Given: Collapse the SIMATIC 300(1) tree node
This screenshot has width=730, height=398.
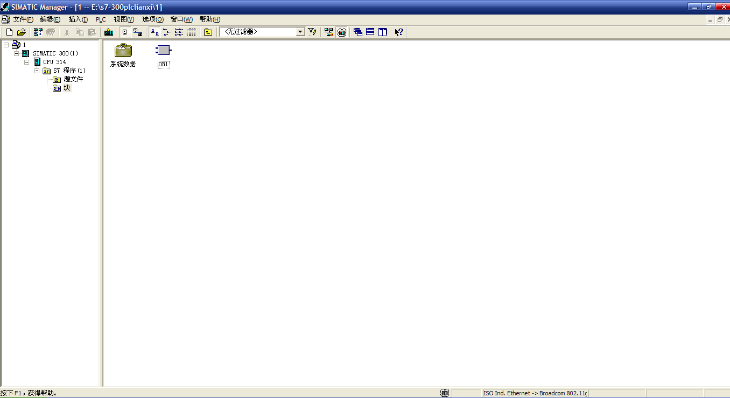Looking at the screenshot, I should point(16,53).
